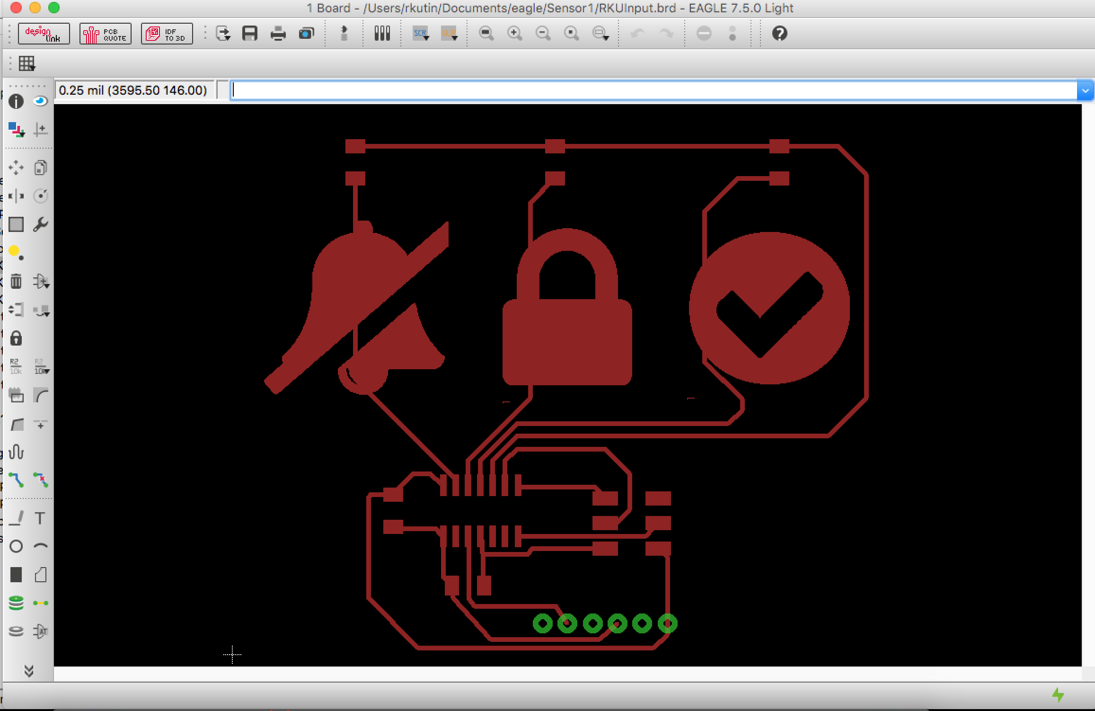
Task: Select the Name tool
Action: point(16,366)
